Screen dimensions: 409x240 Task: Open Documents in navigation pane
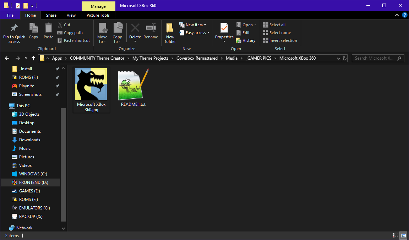coord(30,131)
